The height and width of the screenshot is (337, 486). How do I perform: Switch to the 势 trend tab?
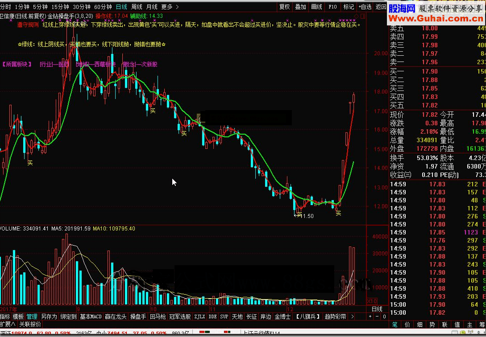click(x=432, y=325)
